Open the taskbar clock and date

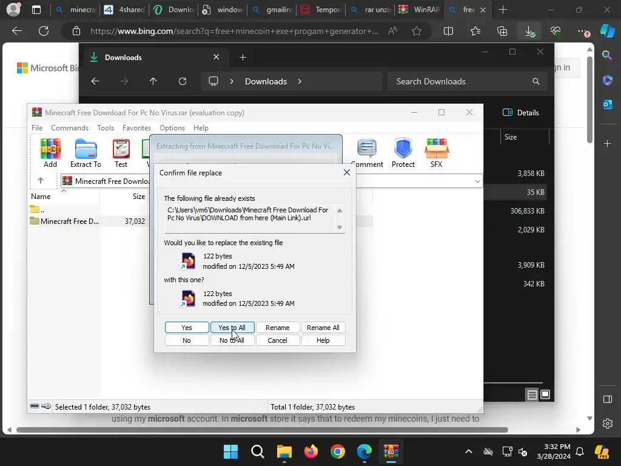554,451
